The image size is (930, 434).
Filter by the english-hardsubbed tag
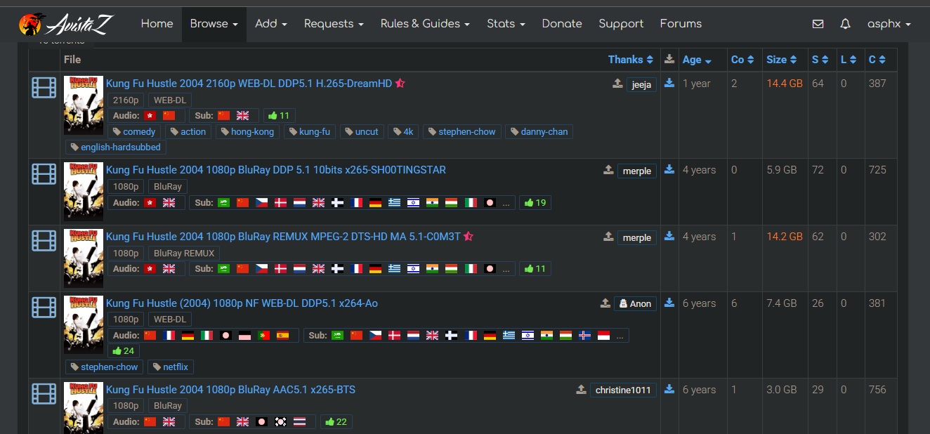[x=116, y=147]
